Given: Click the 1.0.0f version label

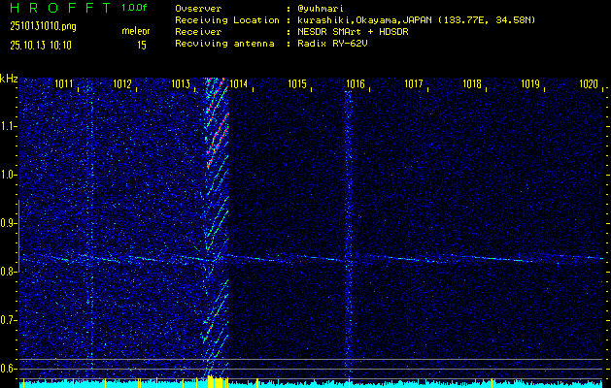Looking at the screenshot, I should pos(135,8).
